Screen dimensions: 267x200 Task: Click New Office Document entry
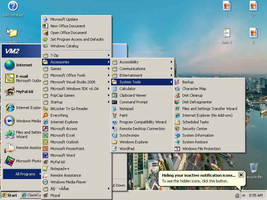[76, 26]
